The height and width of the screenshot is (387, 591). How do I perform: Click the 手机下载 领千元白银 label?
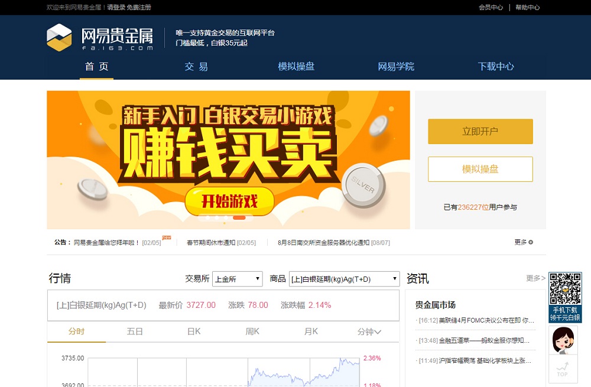click(564, 314)
